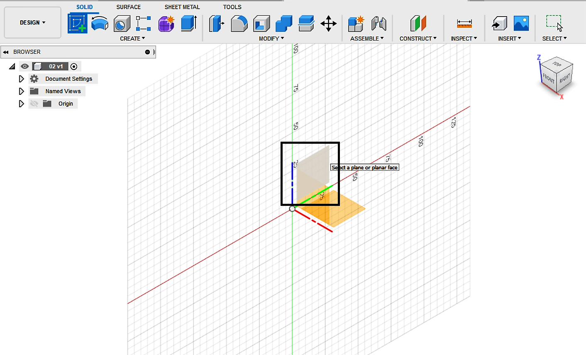
Task: Open the SELECT dropdown menu
Action: [554, 39]
